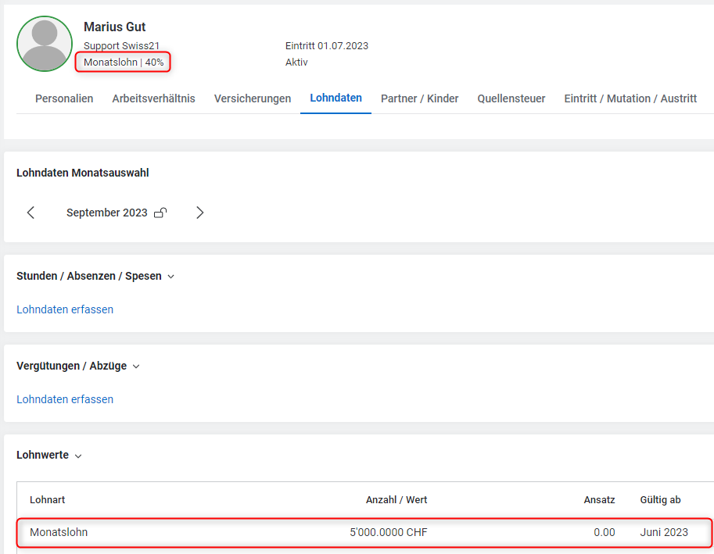This screenshot has width=714, height=554.
Task: Switch to the Quellensteuer tab
Action: (x=511, y=98)
